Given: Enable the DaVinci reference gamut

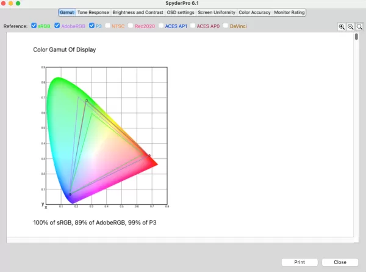Looking at the screenshot, I should 226,26.
